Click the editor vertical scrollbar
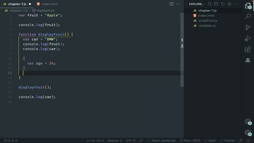254x143 pixels. pos(182,50)
